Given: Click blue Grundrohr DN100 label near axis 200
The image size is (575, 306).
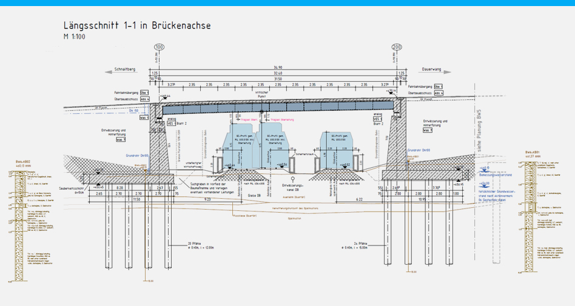Looking at the screenshot, I should tap(419, 151).
